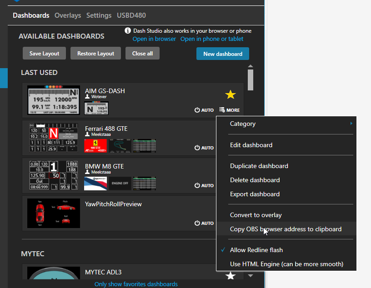Viewport: 371px width, 288px height.
Task: Click the Close all button
Action: click(x=142, y=54)
